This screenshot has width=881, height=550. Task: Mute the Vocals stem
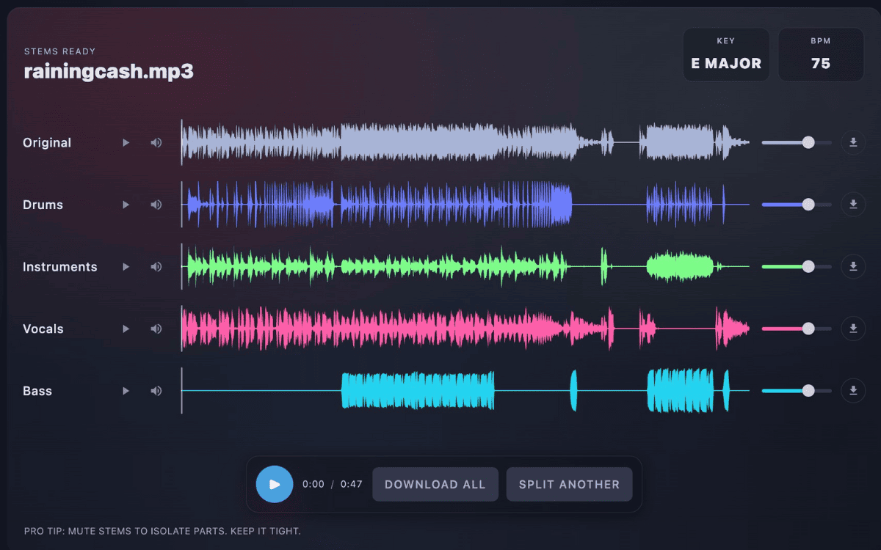[x=156, y=329]
